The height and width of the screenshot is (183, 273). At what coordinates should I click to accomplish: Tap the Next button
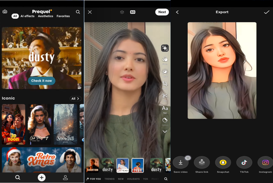[x=162, y=12]
